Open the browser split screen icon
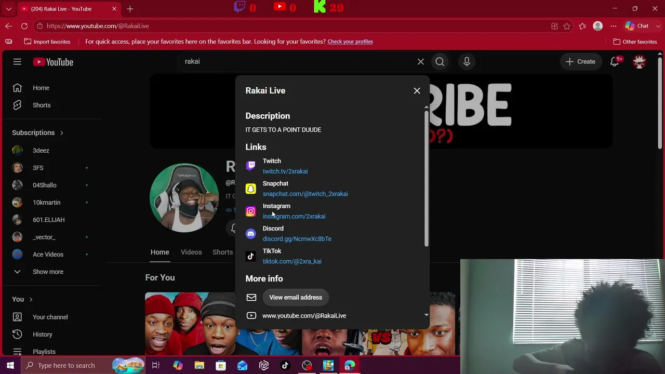665x374 pixels. [x=555, y=26]
